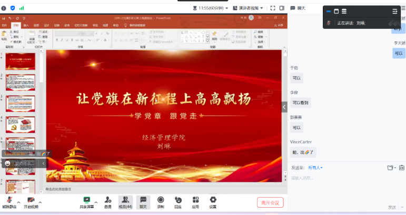Image resolution: width=406 pixels, height=215 pixels.
Task: Click the red 离开会议 leave button
Action: 271,202
